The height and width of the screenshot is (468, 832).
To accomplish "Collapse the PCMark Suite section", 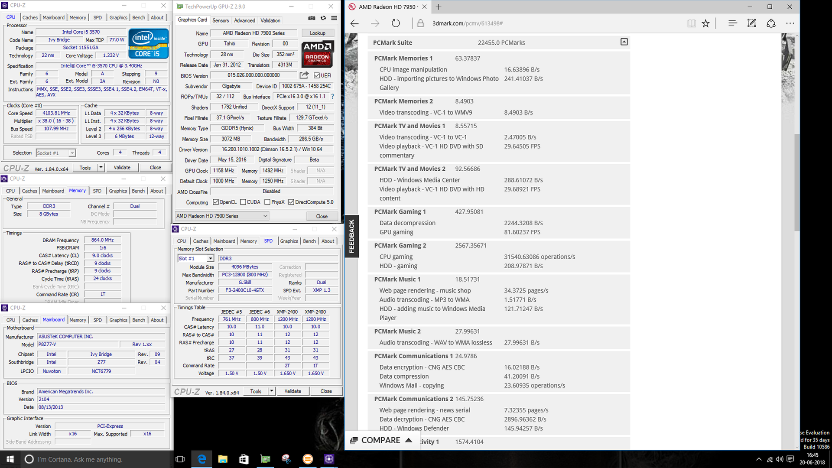I will [624, 42].
